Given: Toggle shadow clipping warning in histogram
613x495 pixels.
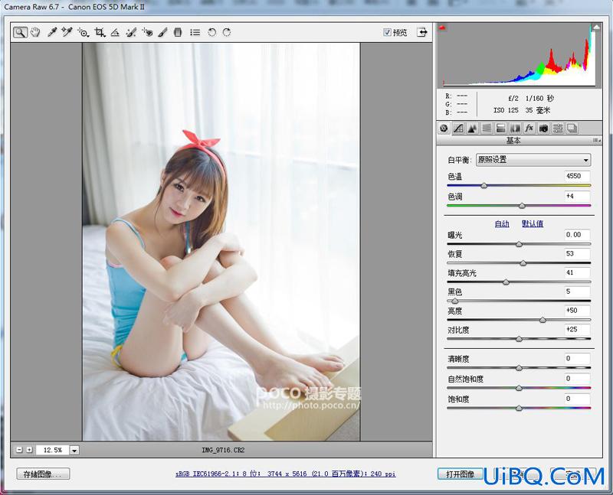Looking at the screenshot, I should pos(443,28).
